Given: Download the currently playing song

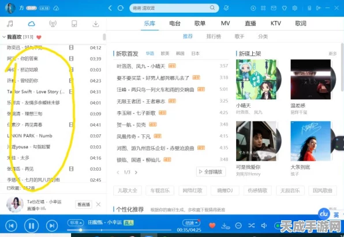Looking at the screenshot, I should pyautogui.click(x=225, y=225).
